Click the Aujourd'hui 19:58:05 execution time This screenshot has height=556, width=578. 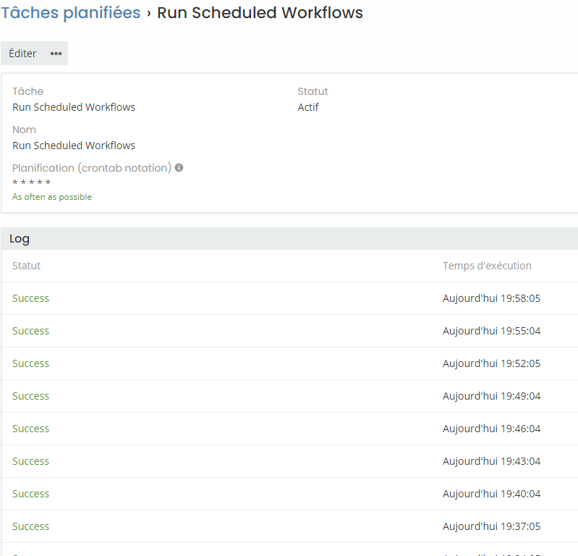click(x=491, y=298)
